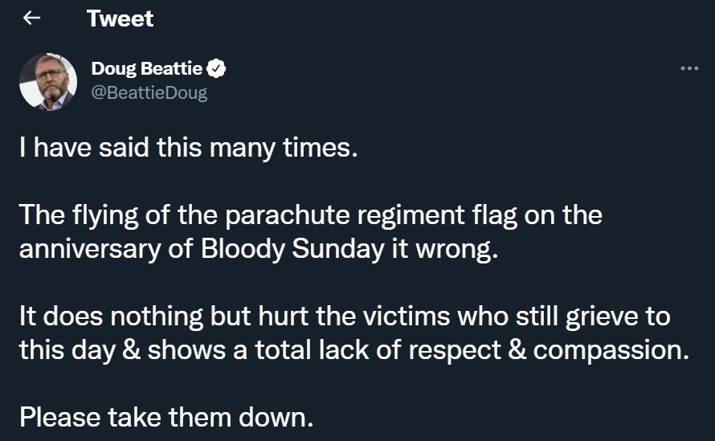Click the line starting 'this day & shows'
Screen dimensions: 715x441
[353, 349]
